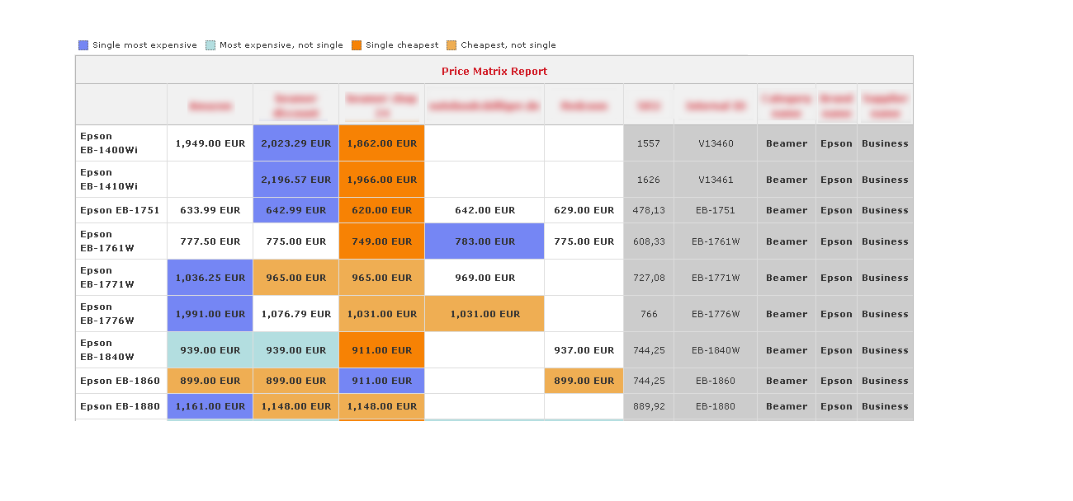The height and width of the screenshot is (501, 1073).
Task: Select the Epson EB-1400Wi product name
Action: [109, 143]
